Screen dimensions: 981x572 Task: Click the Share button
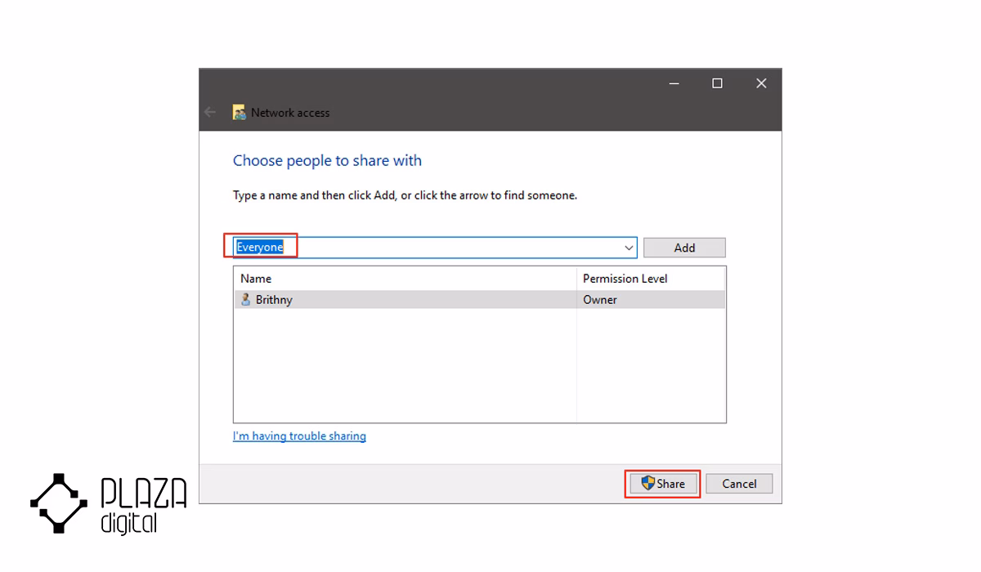click(663, 484)
